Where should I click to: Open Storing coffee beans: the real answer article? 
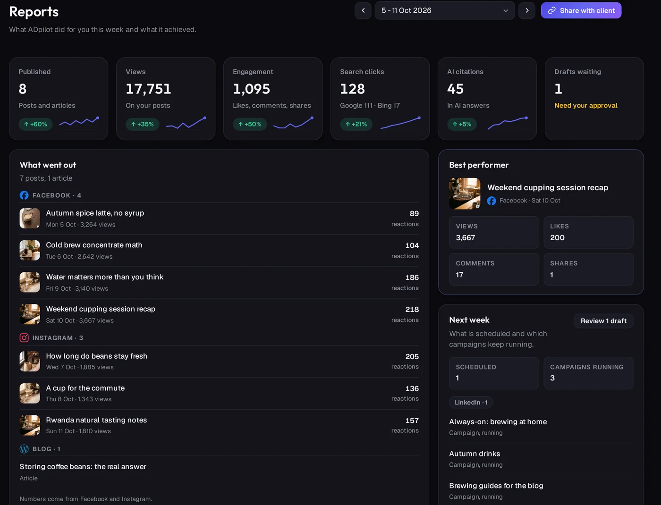83,467
